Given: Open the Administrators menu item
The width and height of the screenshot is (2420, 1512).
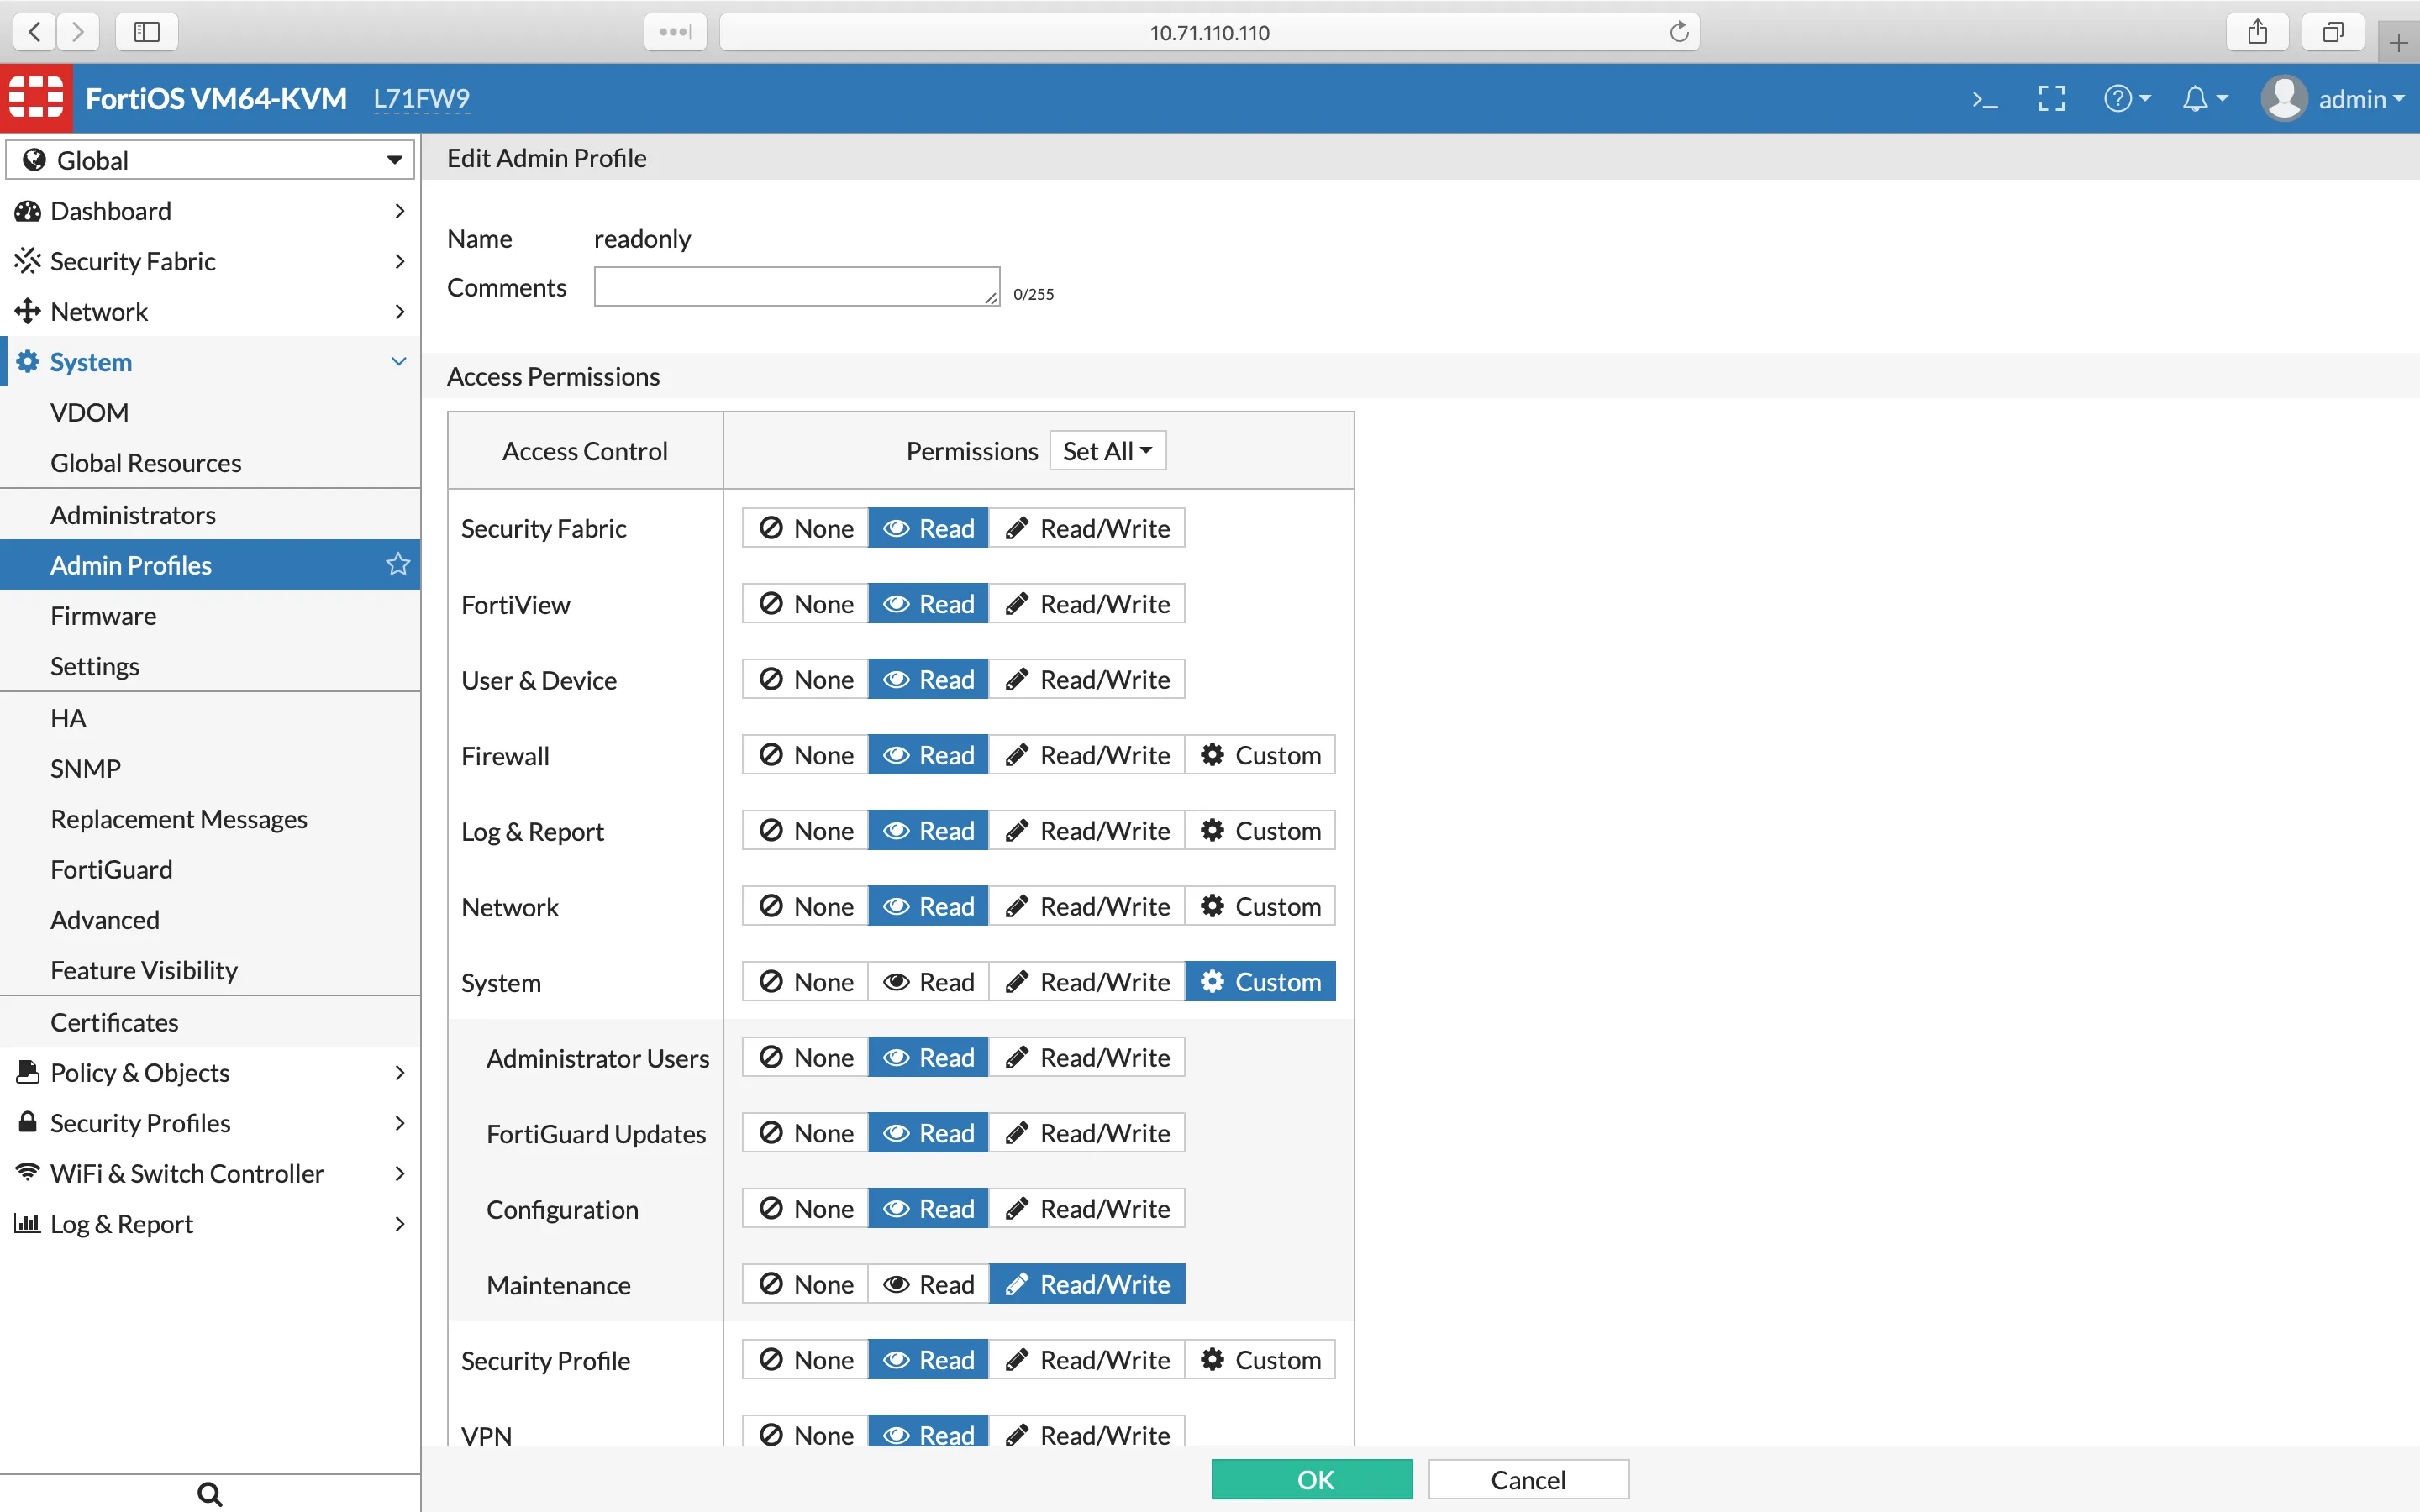Looking at the screenshot, I should 133,514.
